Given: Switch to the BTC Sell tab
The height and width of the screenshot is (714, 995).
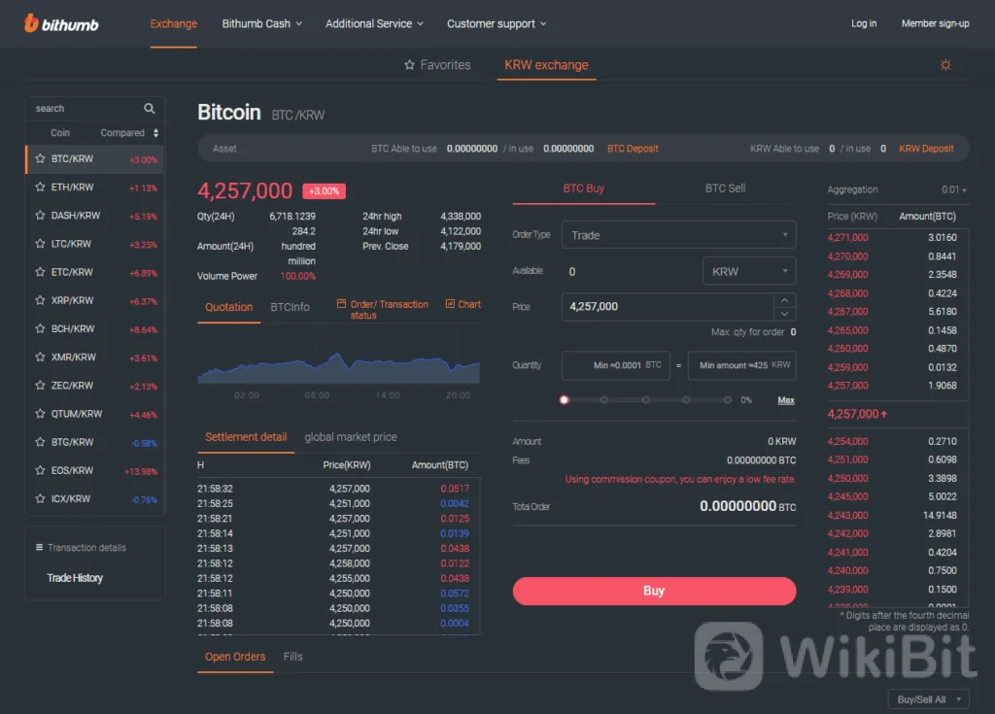Looking at the screenshot, I should (725, 188).
